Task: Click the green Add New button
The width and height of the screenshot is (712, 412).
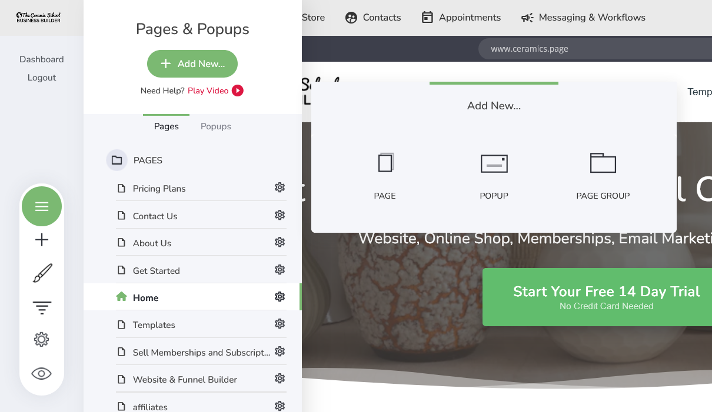Action: coord(192,63)
